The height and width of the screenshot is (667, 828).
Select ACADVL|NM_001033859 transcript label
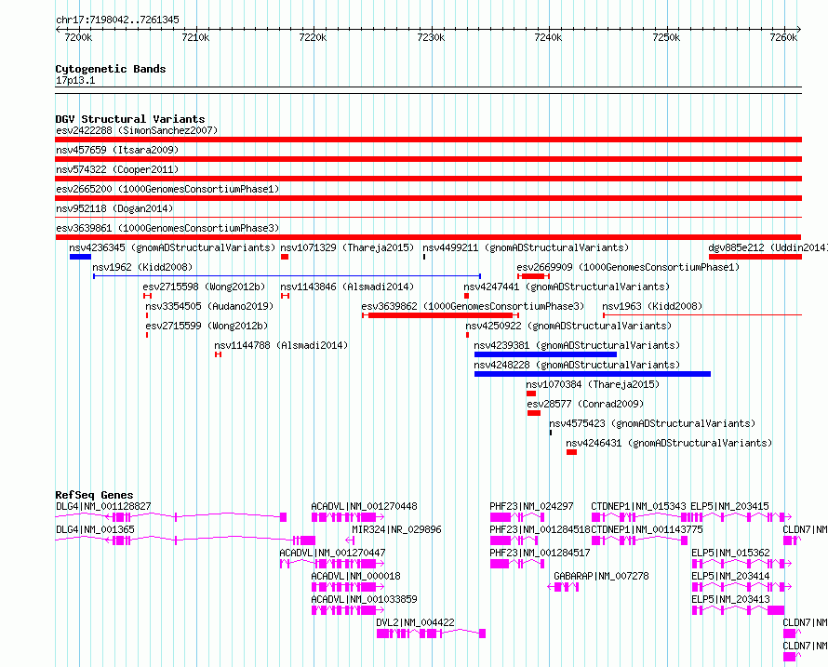coord(364,599)
